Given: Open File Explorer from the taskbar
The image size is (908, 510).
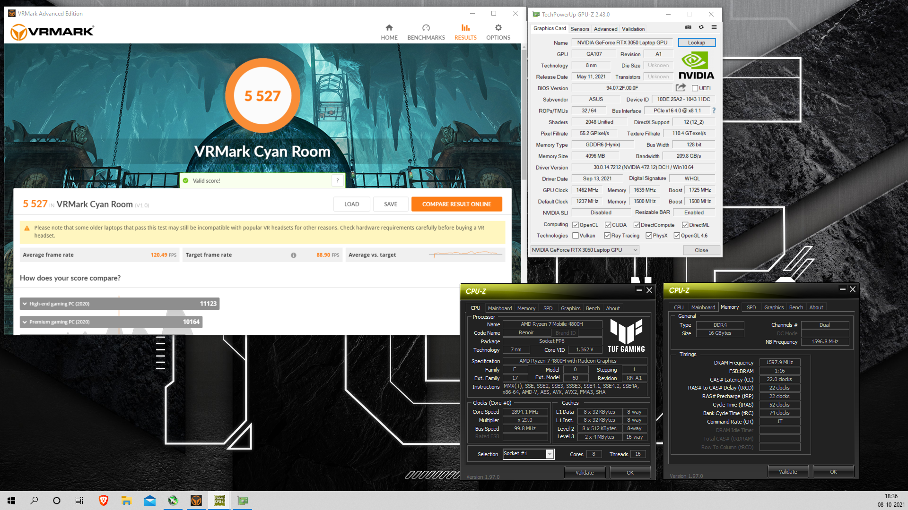Looking at the screenshot, I should point(126,501).
